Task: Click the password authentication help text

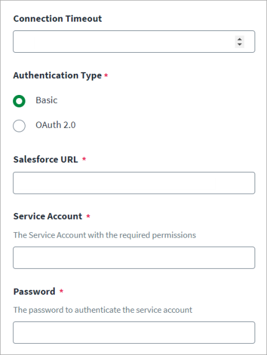Action: pos(102,310)
